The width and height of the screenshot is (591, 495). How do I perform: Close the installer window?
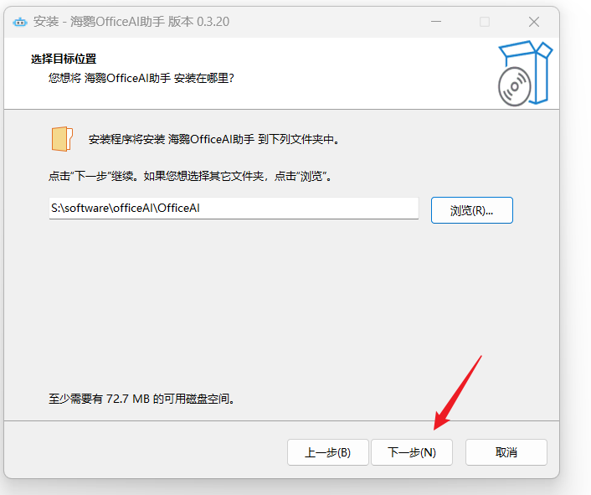[x=534, y=22]
